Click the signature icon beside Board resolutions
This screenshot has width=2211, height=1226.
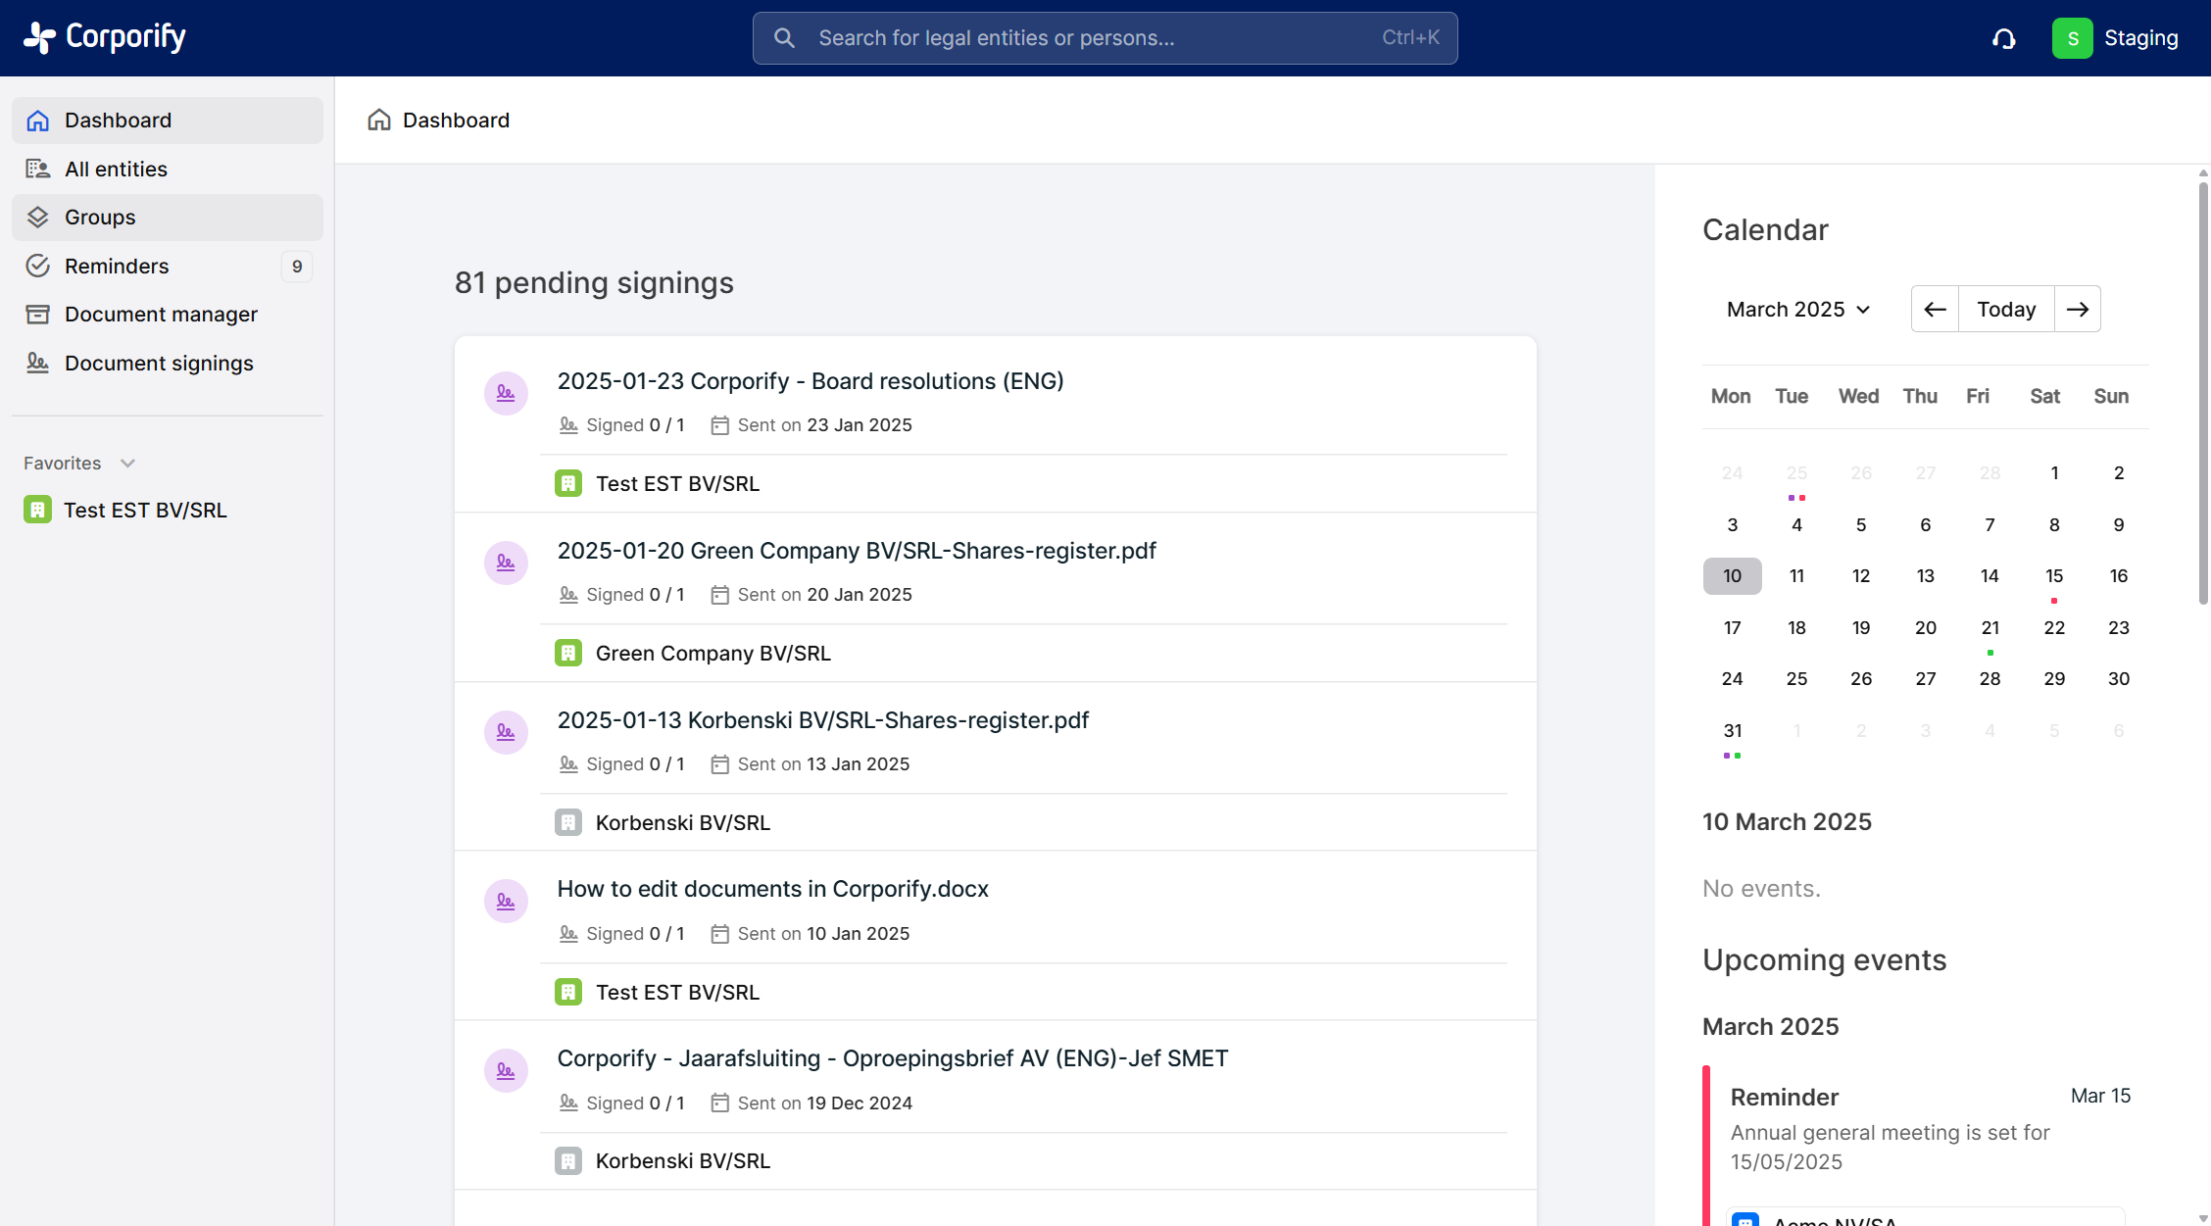point(506,393)
